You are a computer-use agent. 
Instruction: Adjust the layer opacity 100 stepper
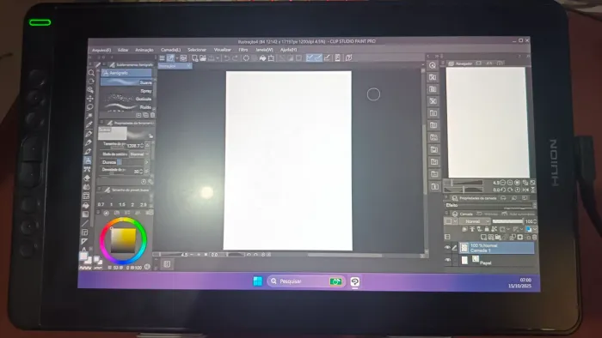coord(535,221)
